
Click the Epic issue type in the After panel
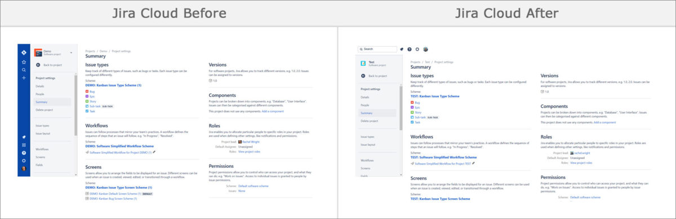417,107
